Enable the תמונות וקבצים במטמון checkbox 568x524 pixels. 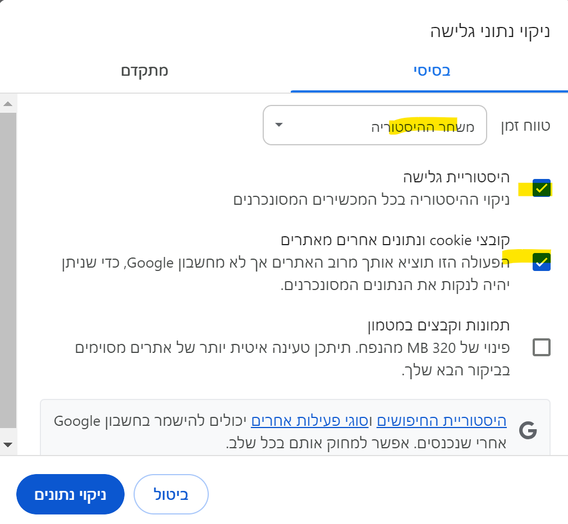click(x=542, y=347)
